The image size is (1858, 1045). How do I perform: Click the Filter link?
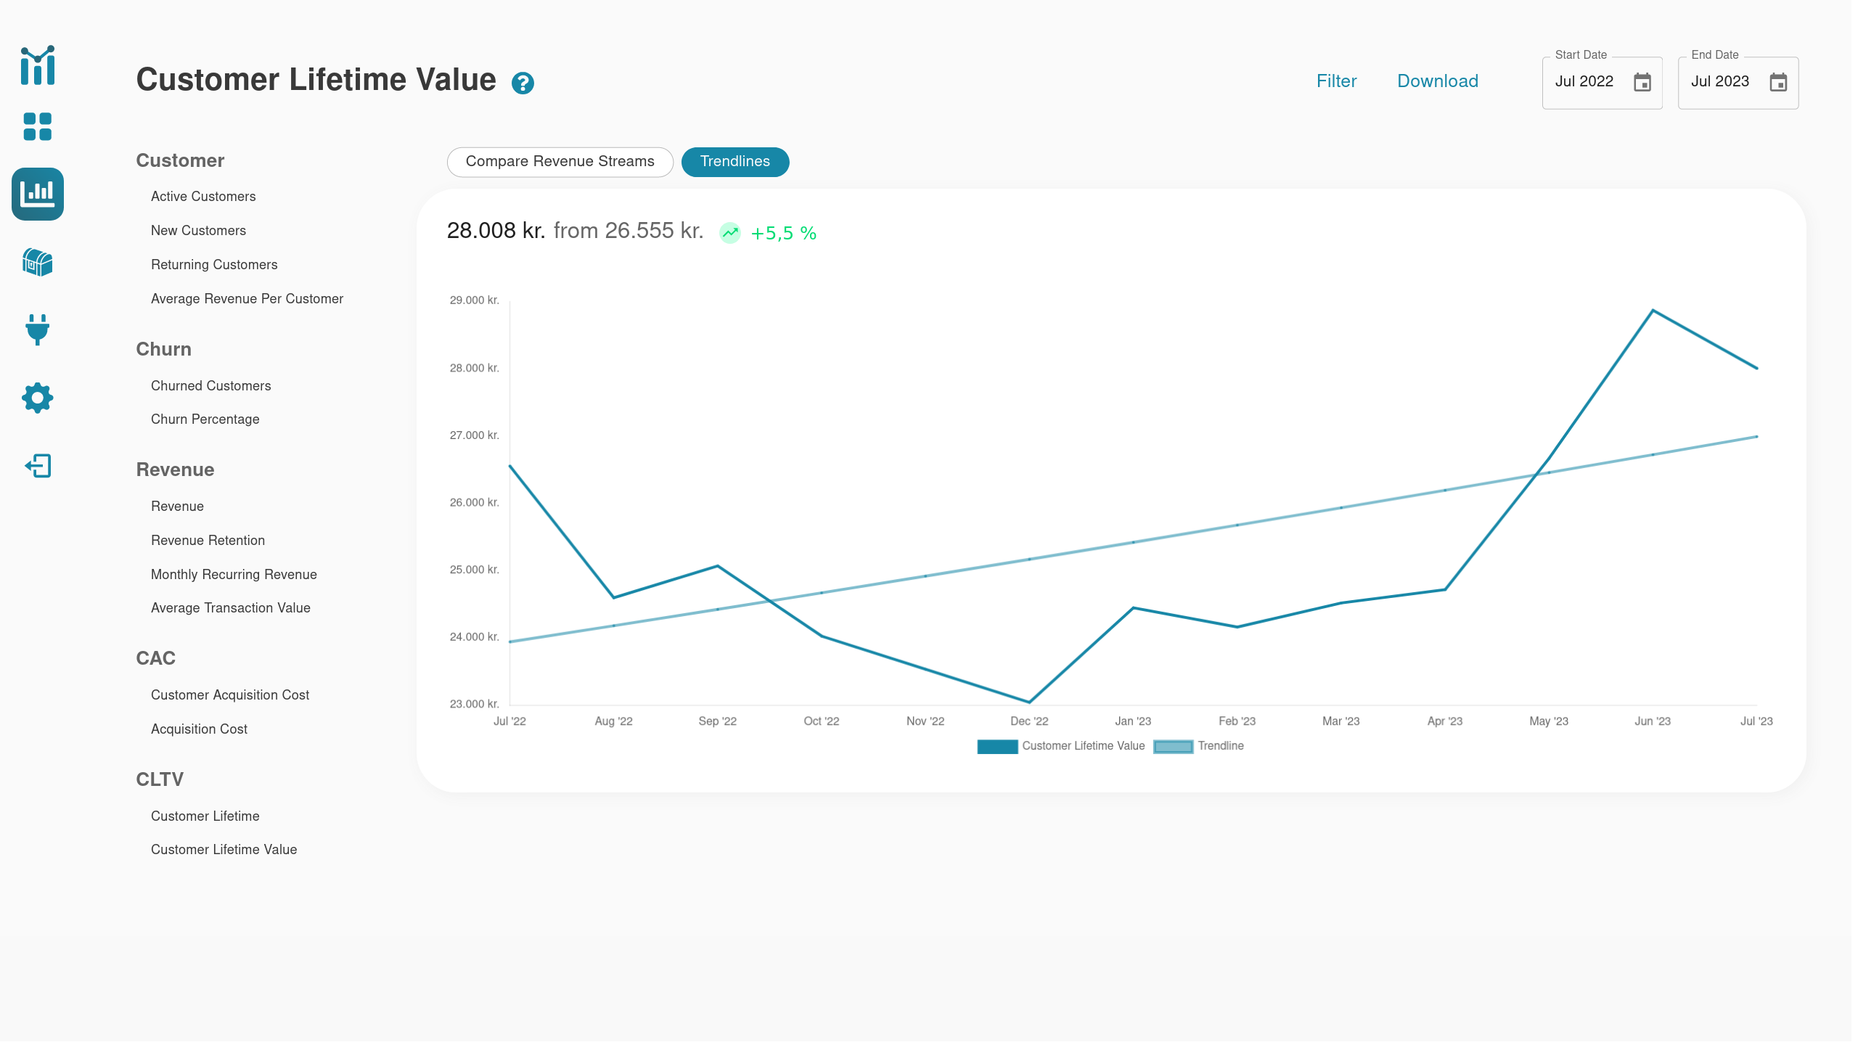tap(1336, 81)
